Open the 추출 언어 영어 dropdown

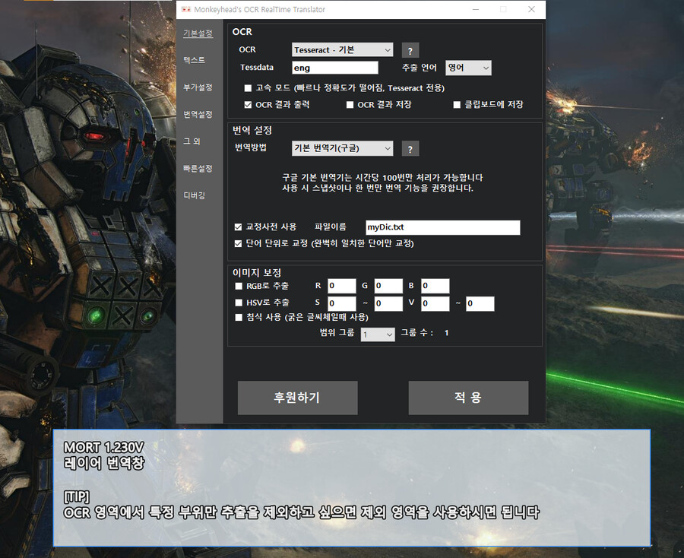pyautogui.click(x=468, y=68)
